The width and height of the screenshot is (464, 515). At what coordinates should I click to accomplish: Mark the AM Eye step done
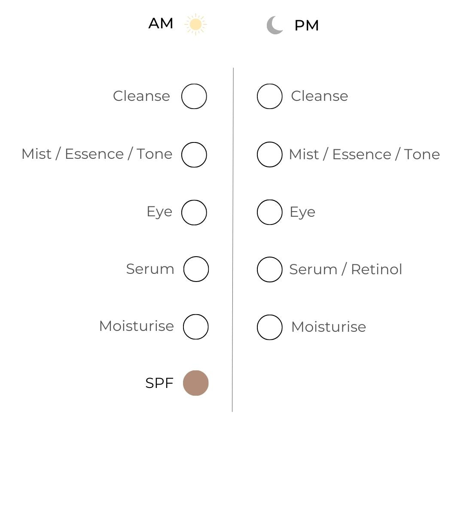194,212
